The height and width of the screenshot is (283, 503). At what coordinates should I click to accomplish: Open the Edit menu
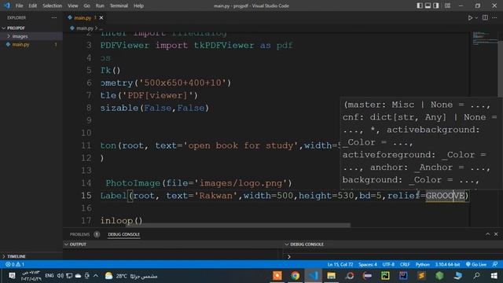pos(33,6)
